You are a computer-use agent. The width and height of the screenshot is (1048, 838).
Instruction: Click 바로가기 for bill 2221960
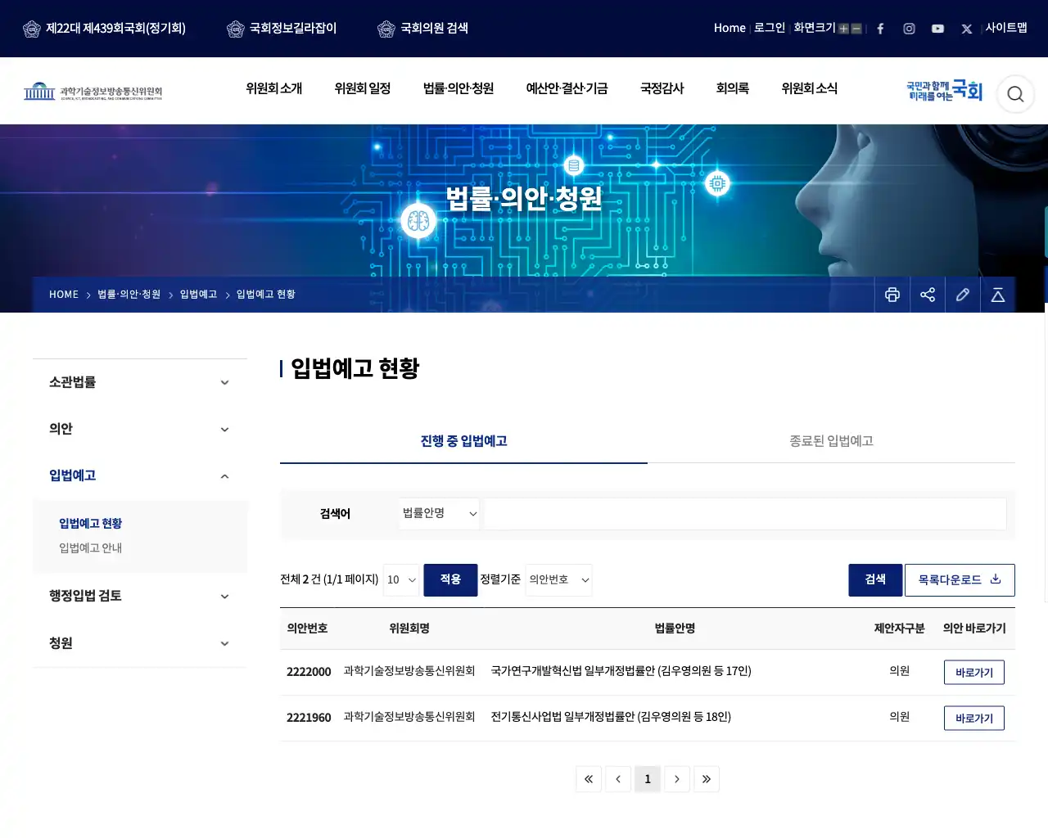[x=974, y=719]
